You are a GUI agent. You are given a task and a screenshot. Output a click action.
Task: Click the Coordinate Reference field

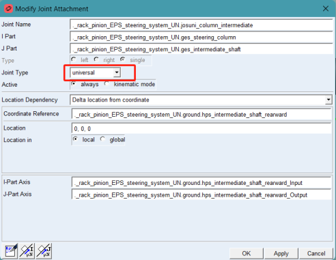tap(201, 114)
